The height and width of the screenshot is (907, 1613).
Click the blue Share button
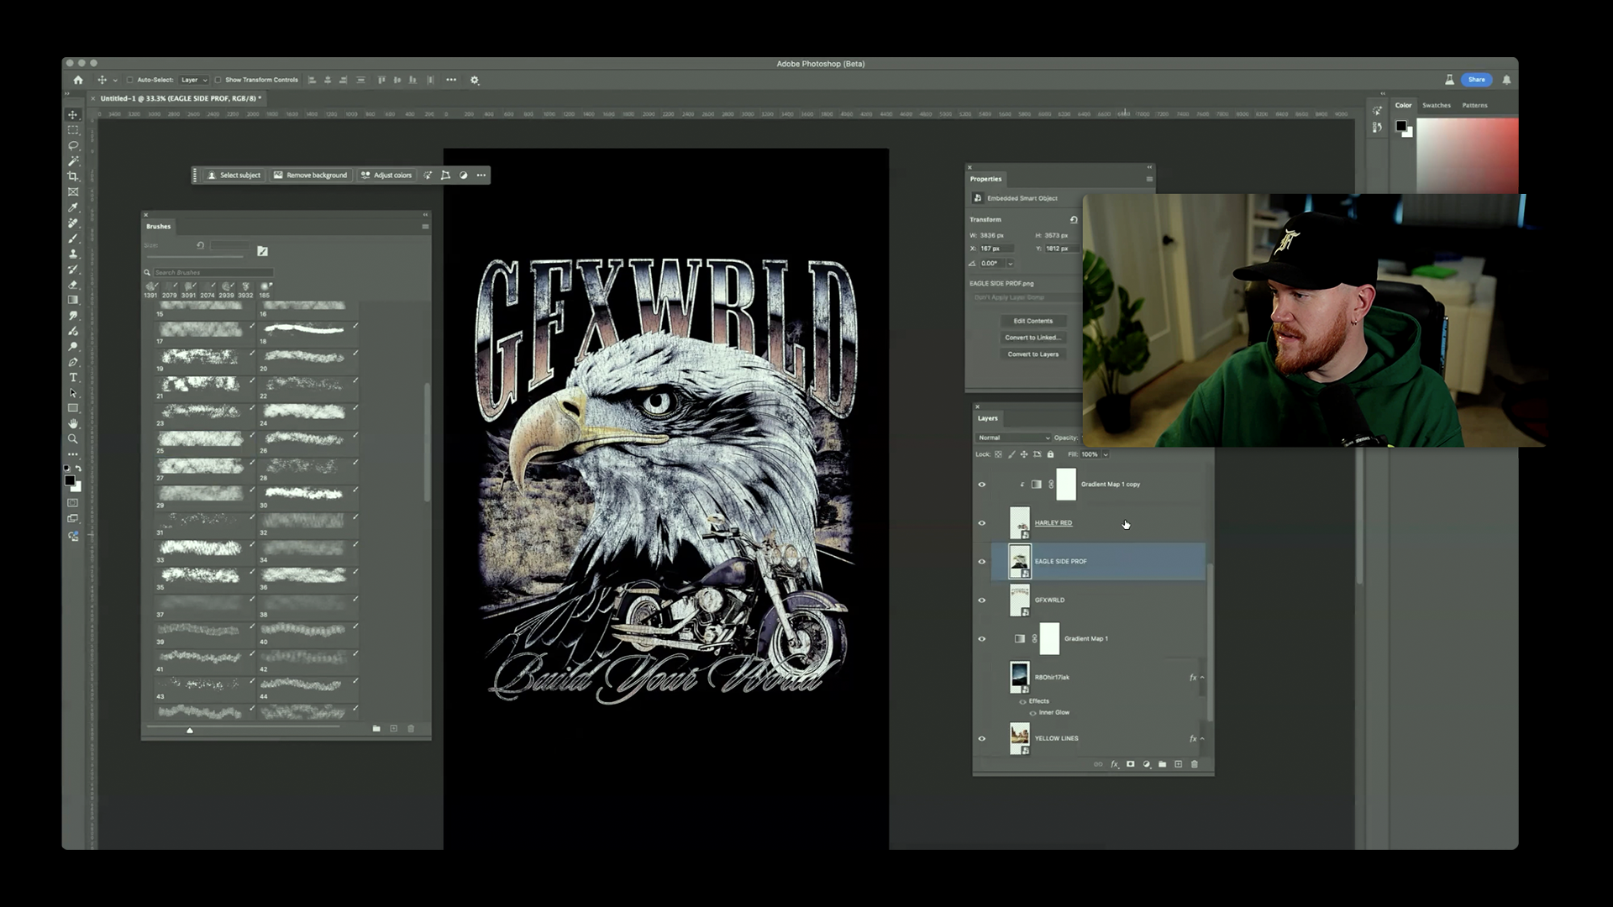pos(1476,80)
